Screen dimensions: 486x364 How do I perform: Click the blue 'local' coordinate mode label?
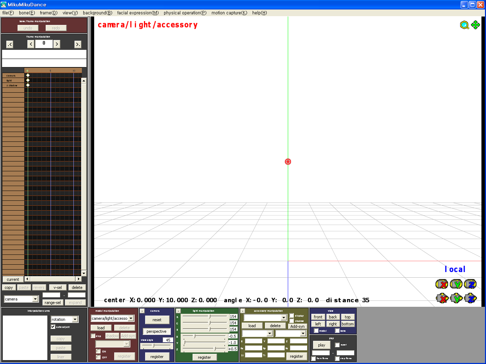click(455, 269)
